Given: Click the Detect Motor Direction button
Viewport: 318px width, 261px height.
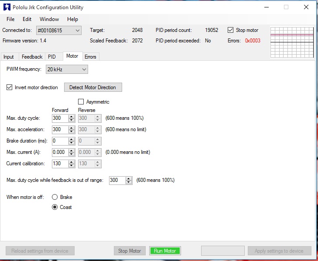Looking at the screenshot, I should (x=93, y=87).
